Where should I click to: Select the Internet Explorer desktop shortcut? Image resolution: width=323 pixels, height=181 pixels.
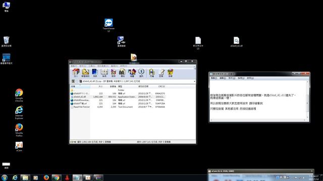pos(19,113)
